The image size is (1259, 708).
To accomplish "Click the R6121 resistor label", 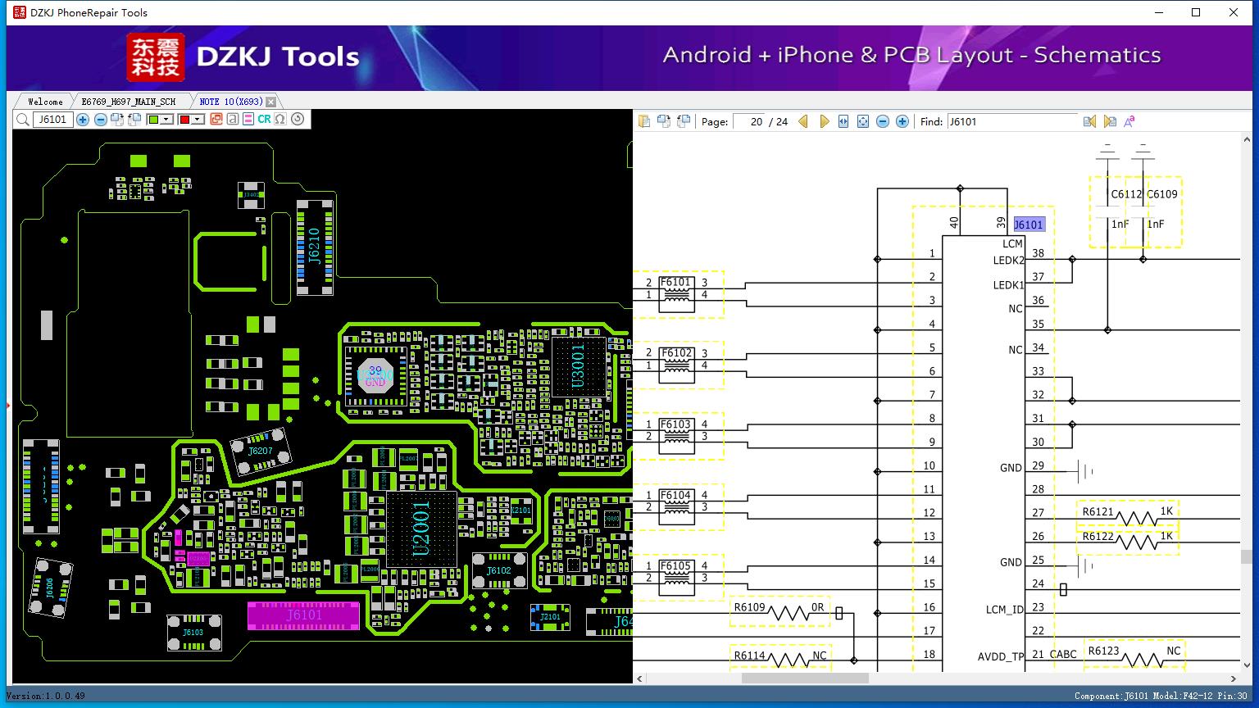I will pos(1098,512).
